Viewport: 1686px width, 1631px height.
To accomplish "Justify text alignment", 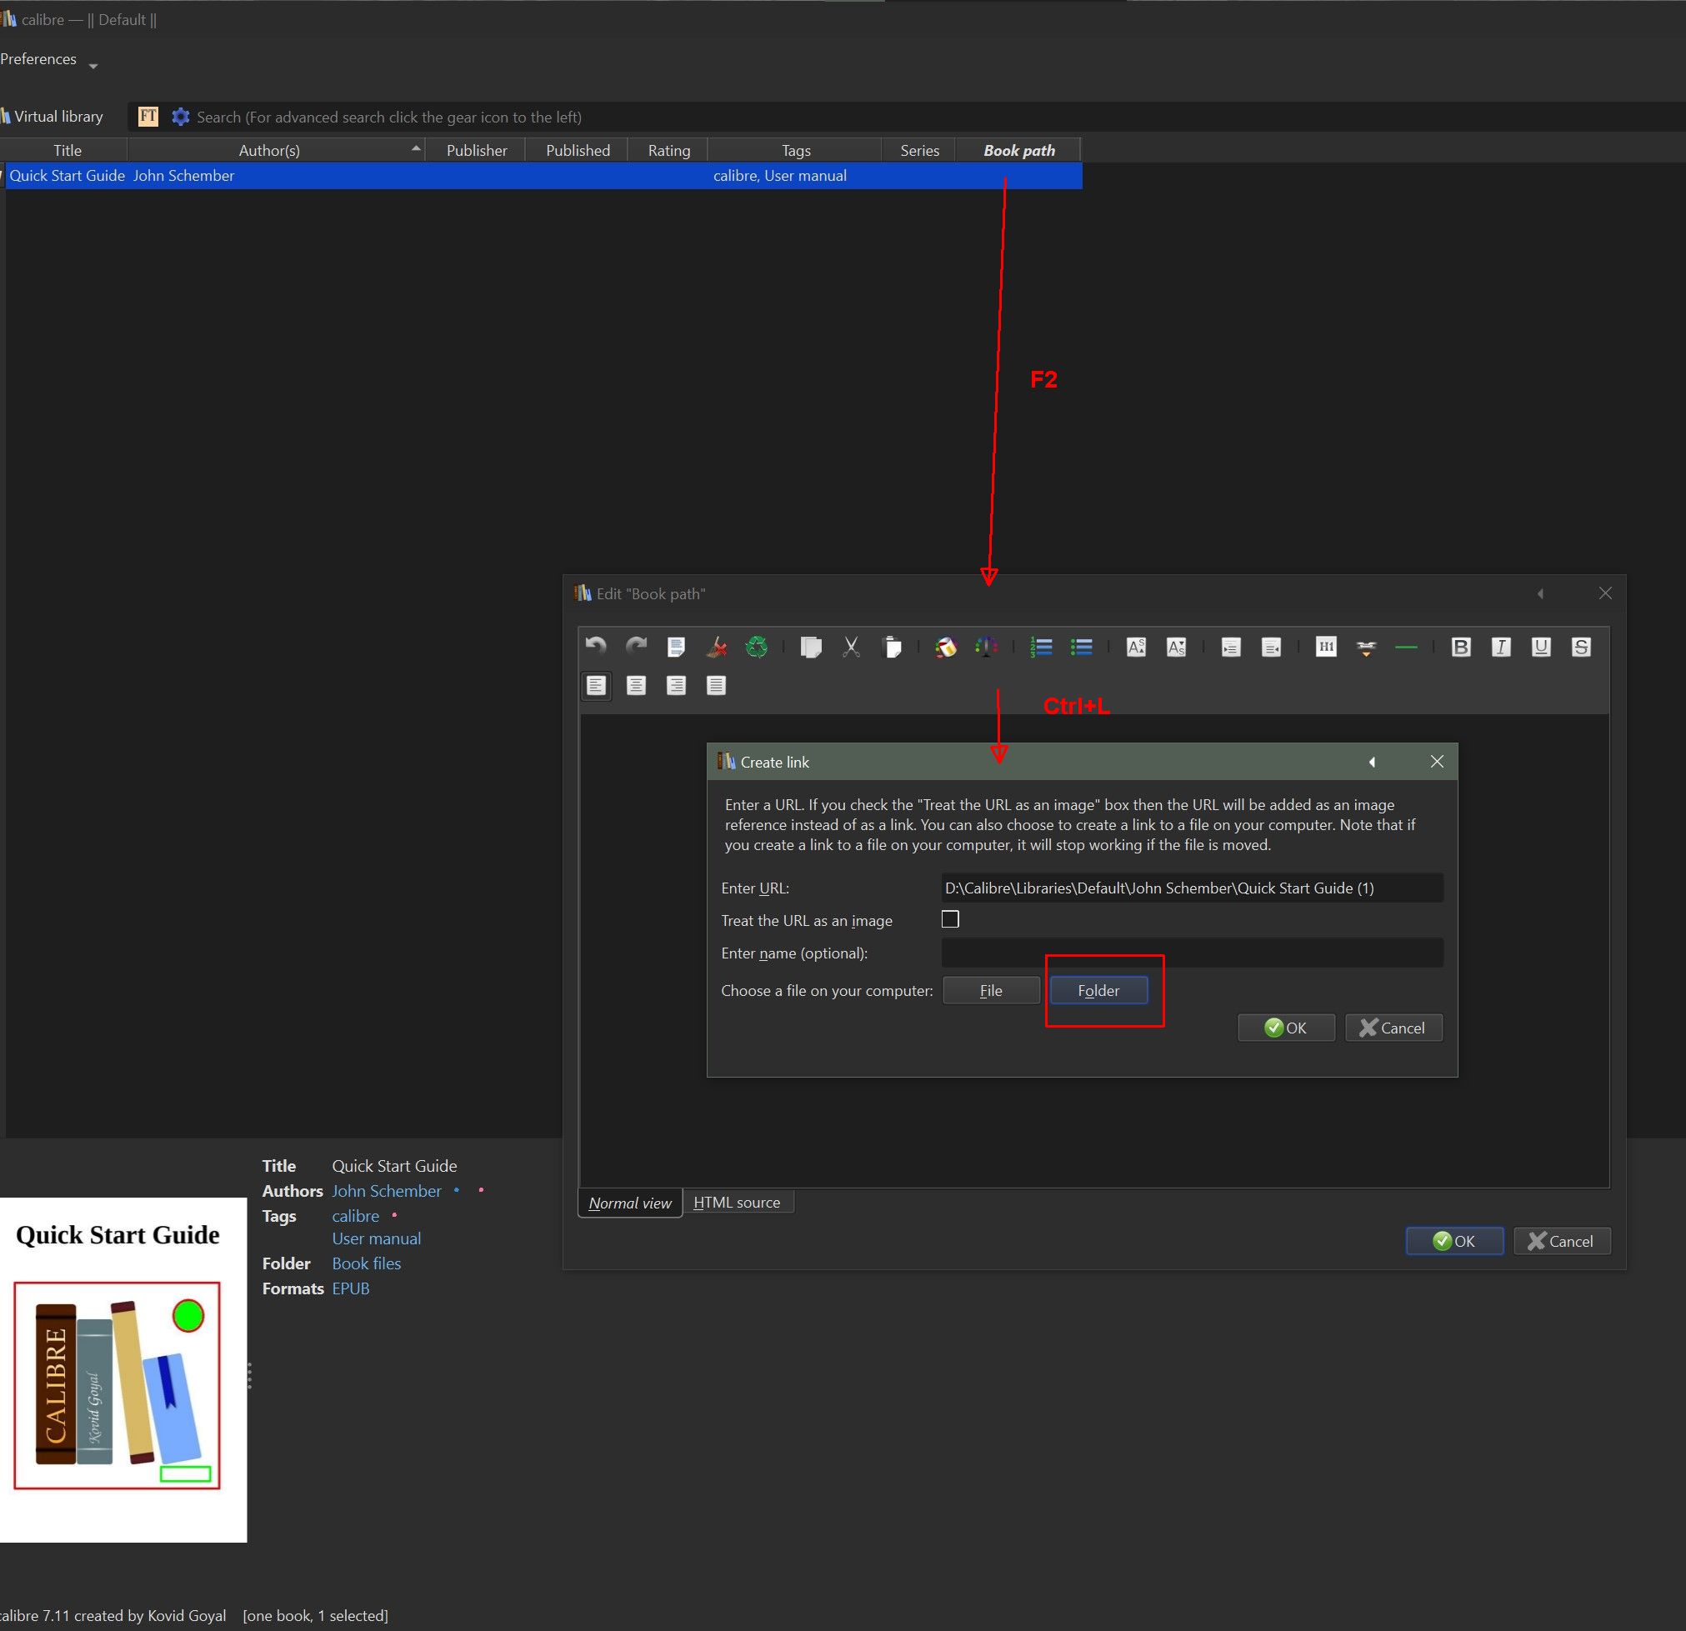I will (716, 686).
